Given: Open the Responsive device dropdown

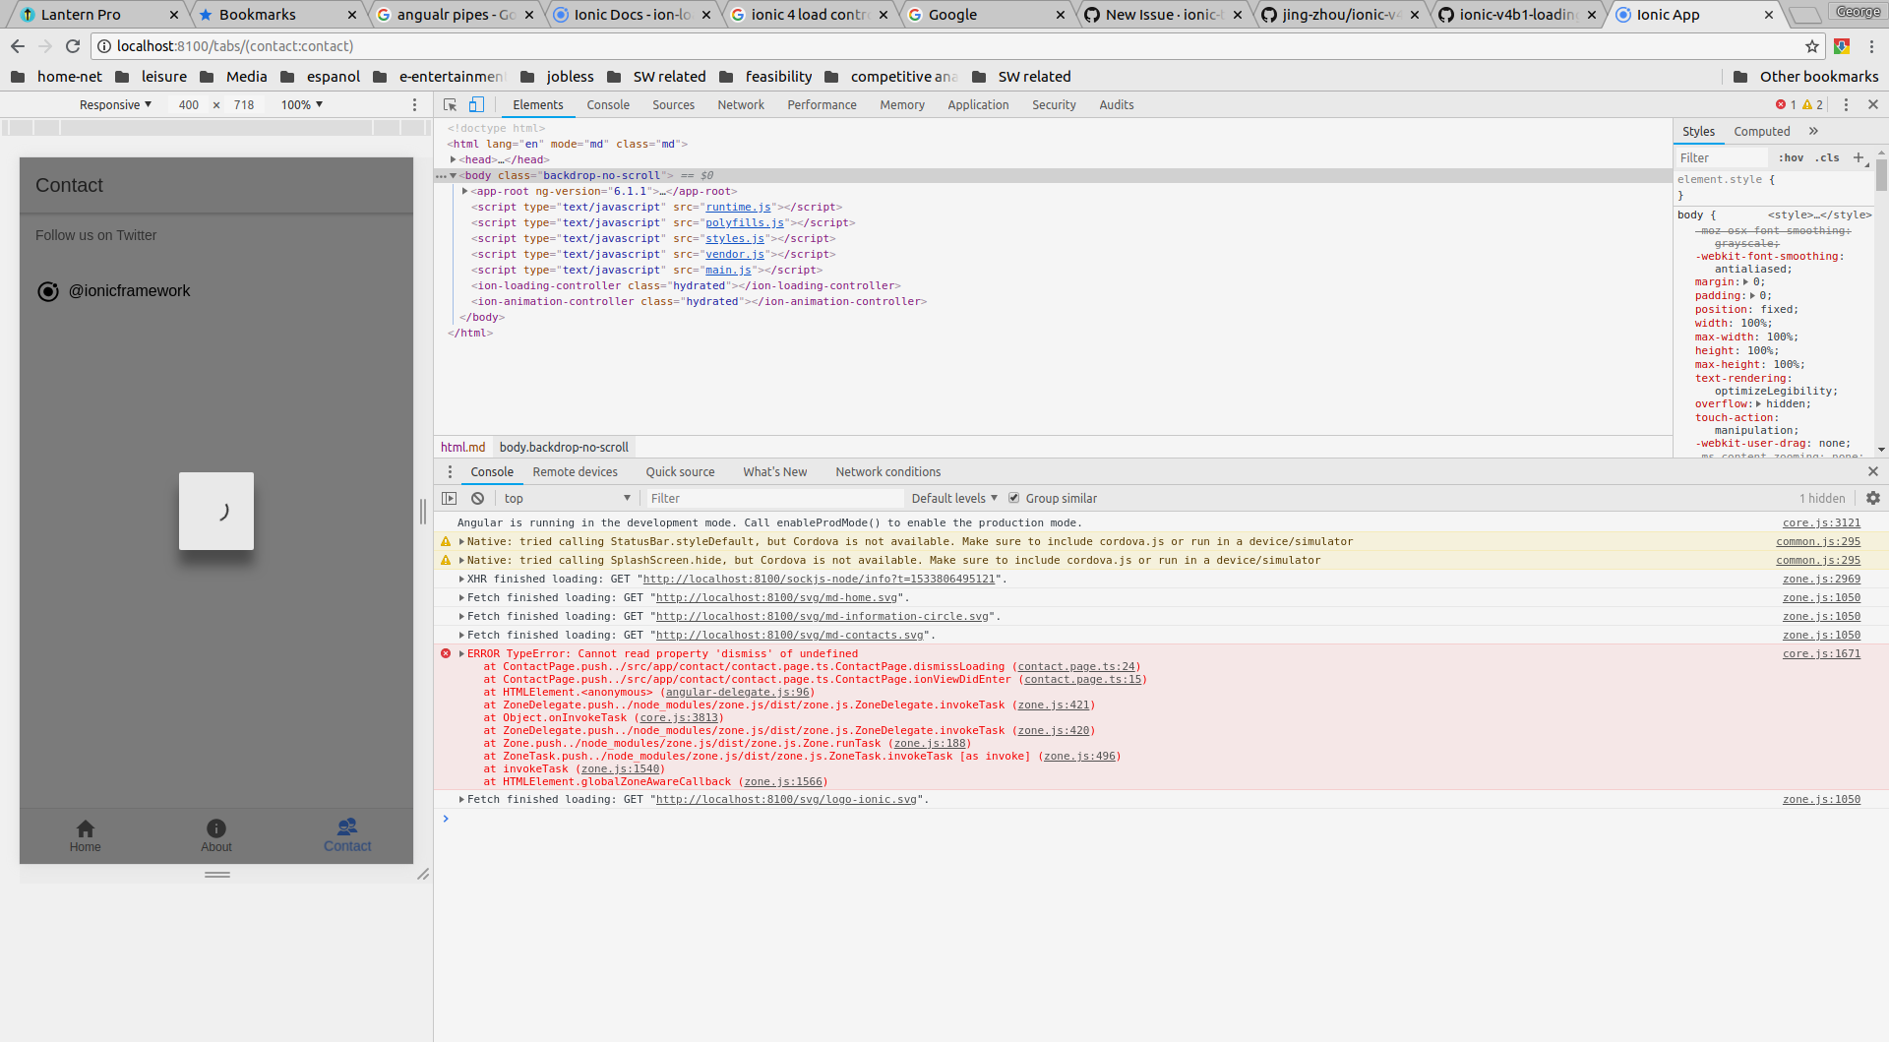Looking at the screenshot, I should click(115, 104).
